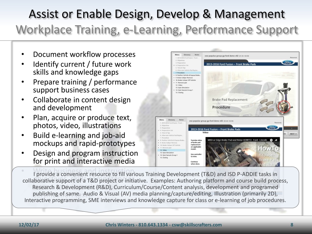Open the Menu tab in the upper course player
Viewport: 312px width, 234px height.
[177, 55]
